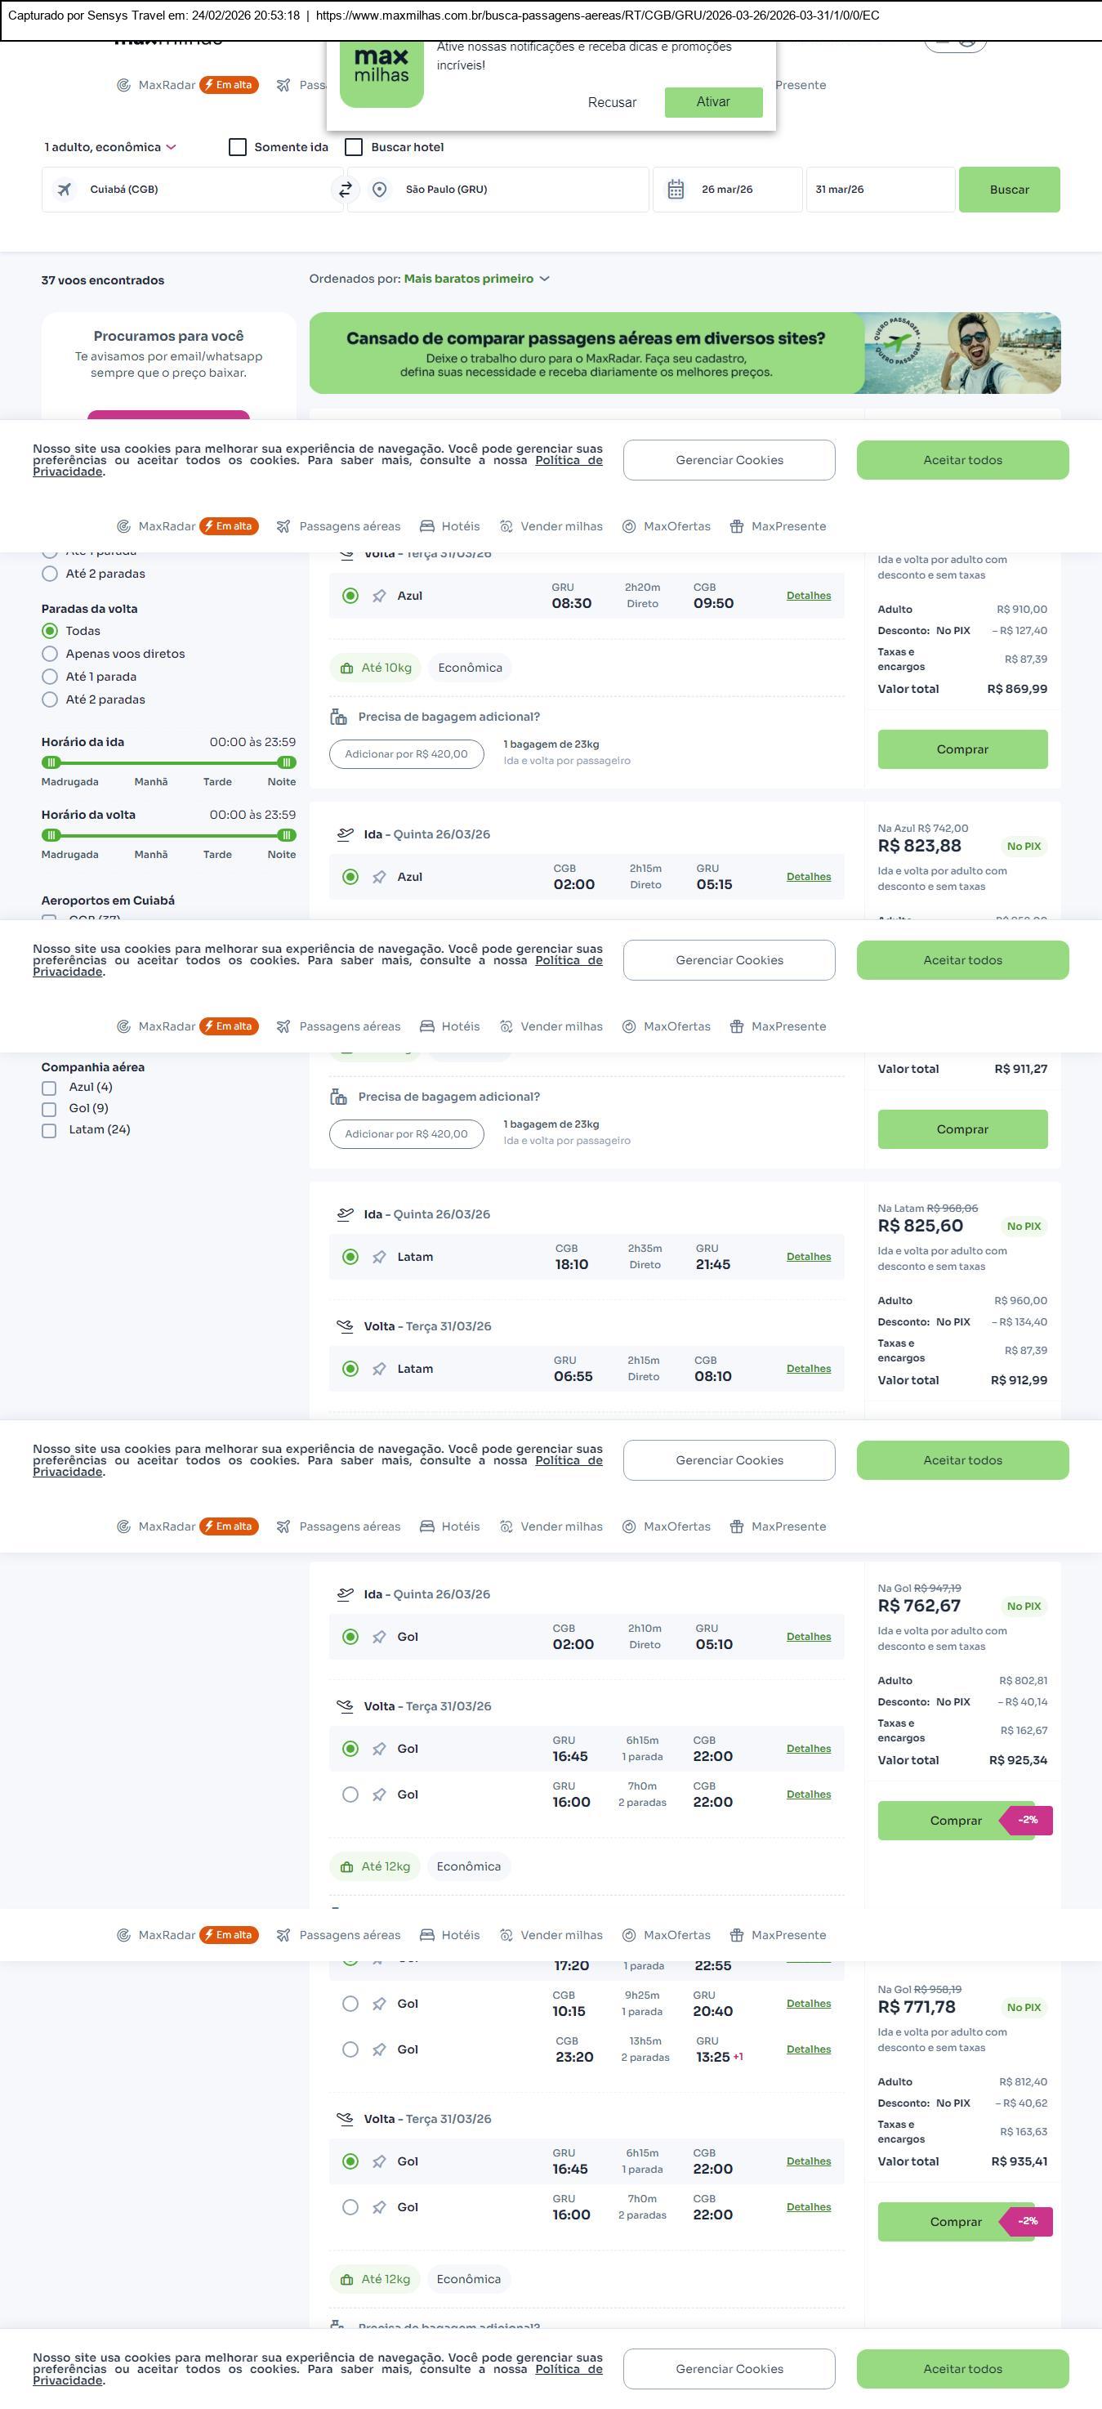1102x2409 pixels.
Task: Enable the 'Buscar hotel' checkbox
Action: pos(355,148)
